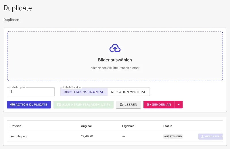This screenshot has height=149, width=230.
Task: Click the Ergebnis column header
Action: pos(128,126)
